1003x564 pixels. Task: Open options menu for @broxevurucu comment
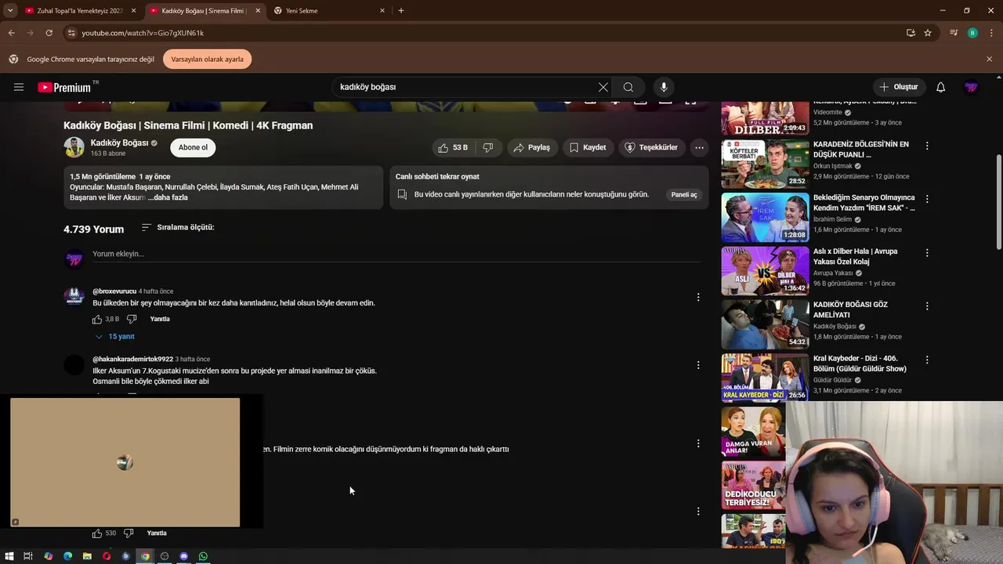click(698, 297)
